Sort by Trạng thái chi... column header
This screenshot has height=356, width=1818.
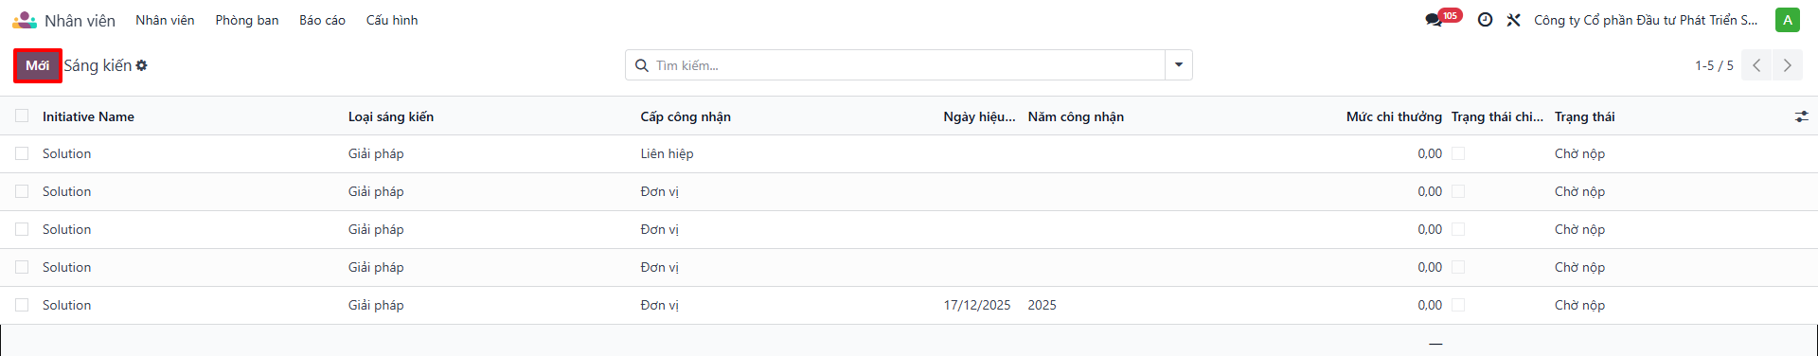pyautogui.click(x=1497, y=116)
